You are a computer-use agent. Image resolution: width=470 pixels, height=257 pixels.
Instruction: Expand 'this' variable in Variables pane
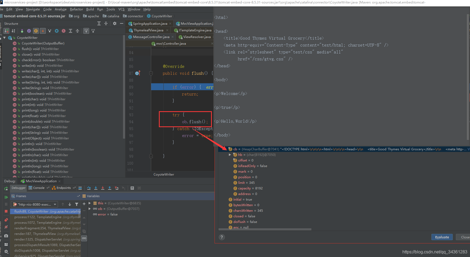click(90, 203)
